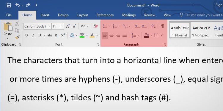Apply yellow font color button
The width and height of the screenshot is (223, 111).
[x=92, y=35]
